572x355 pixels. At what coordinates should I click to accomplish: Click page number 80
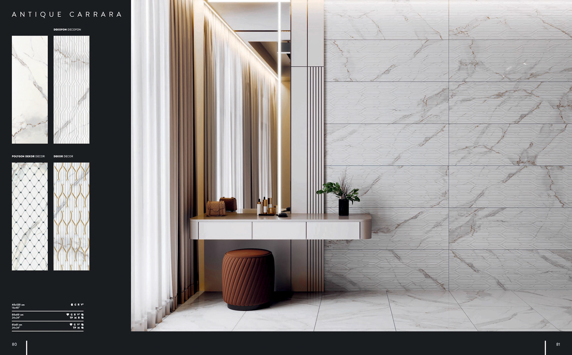[x=14, y=344]
